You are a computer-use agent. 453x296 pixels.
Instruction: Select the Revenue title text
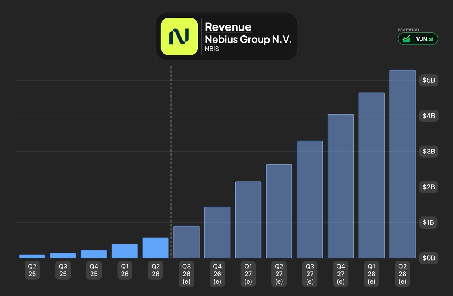coord(228,27)
